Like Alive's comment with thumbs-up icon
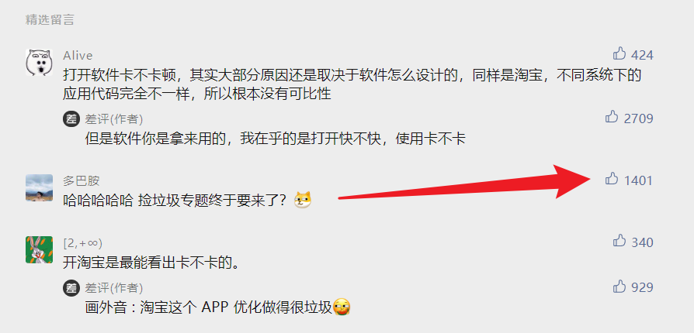Screen dimensions: 694x333 point(619,54)
